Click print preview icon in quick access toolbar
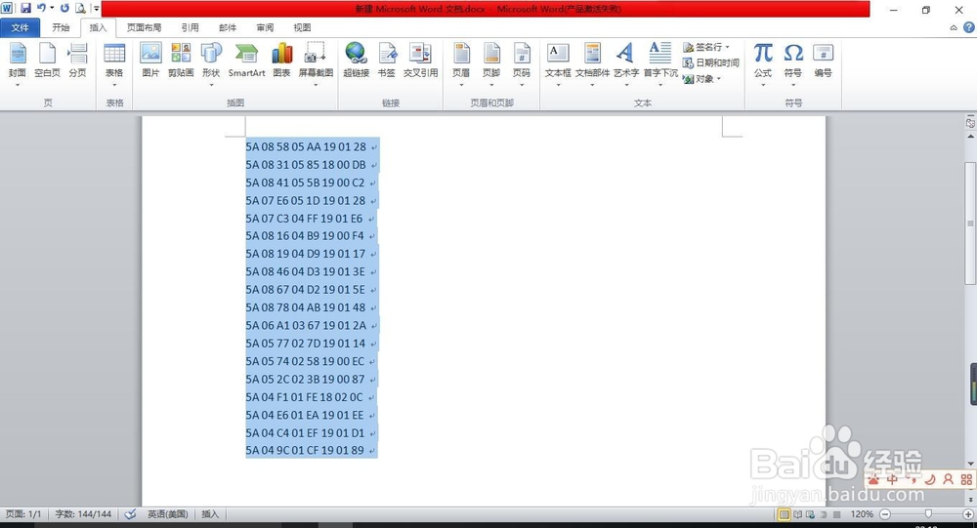The width and height of the screenshot is (977, 528). tap(80, 8)
